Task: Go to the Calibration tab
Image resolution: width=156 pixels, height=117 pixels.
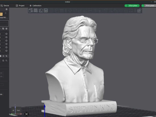Action: 35,6
